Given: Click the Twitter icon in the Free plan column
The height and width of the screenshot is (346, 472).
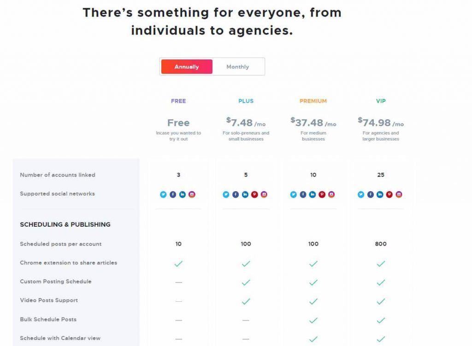Looking at the screenshot, I should click(163, 194).
